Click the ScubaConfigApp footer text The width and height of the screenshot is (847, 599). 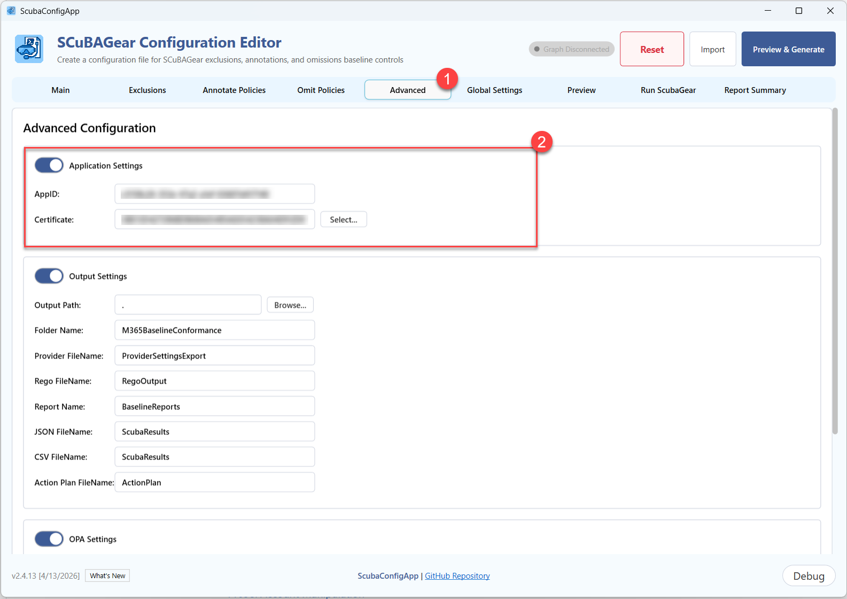[x=388, y=576]
